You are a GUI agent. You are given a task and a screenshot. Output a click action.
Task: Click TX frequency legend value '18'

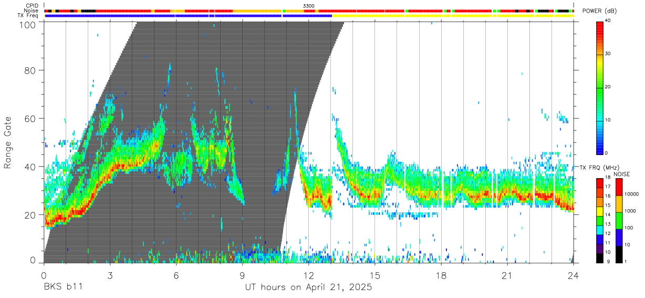608,178
